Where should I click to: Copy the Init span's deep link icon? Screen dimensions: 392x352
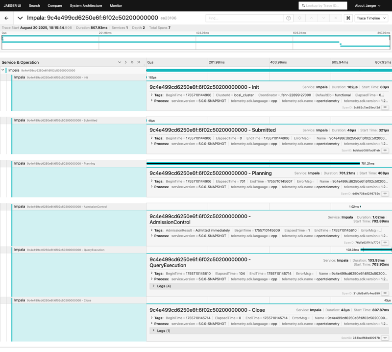pyautogui.click(x=385, y=107)
